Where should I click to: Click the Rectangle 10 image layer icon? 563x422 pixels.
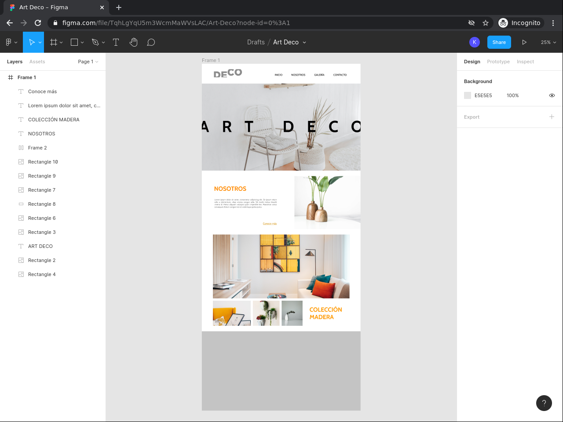(21, 162)
